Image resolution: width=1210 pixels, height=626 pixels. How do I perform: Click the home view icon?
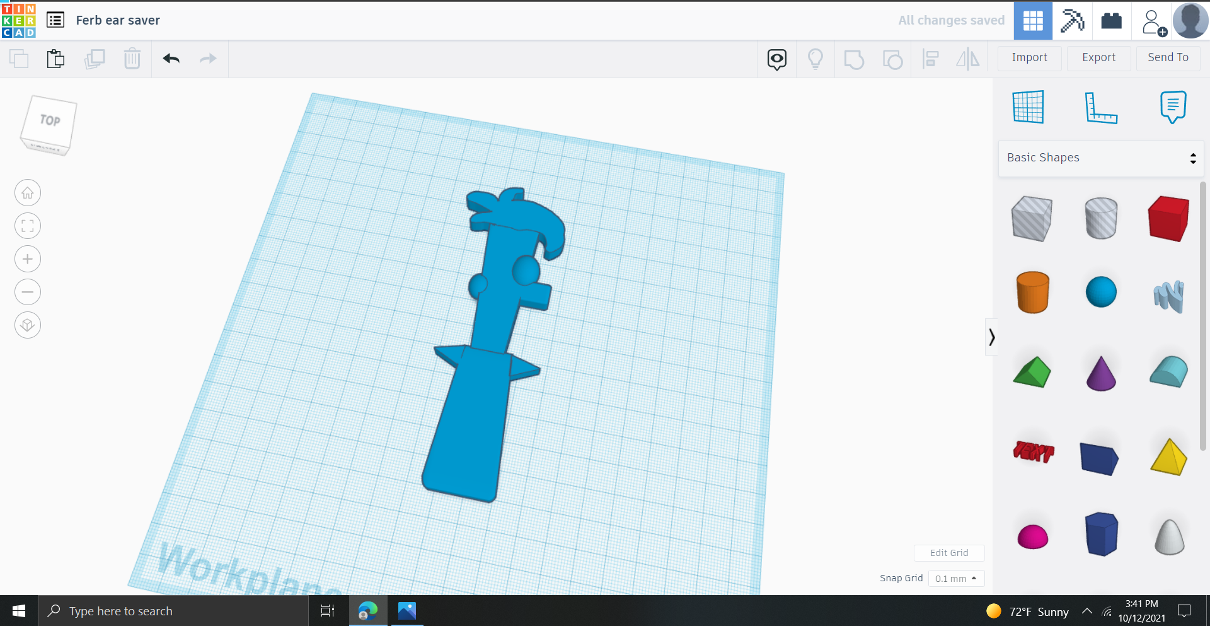point(27,192)
